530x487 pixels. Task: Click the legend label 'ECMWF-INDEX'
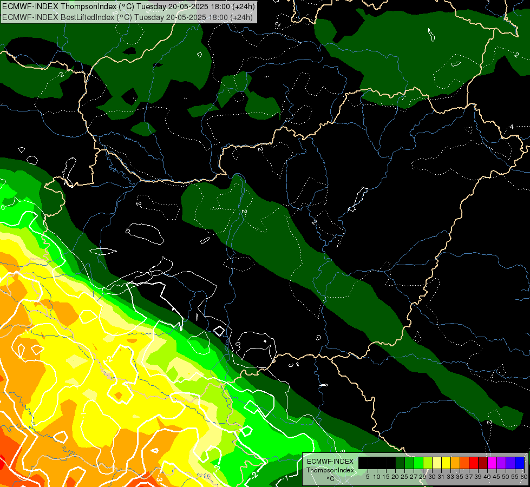[x=330, y=462]
